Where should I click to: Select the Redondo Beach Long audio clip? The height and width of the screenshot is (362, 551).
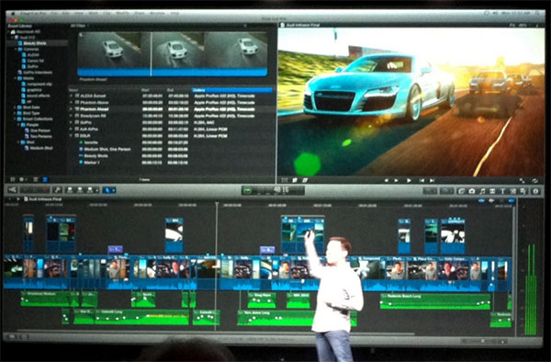(x=435, y=301)
